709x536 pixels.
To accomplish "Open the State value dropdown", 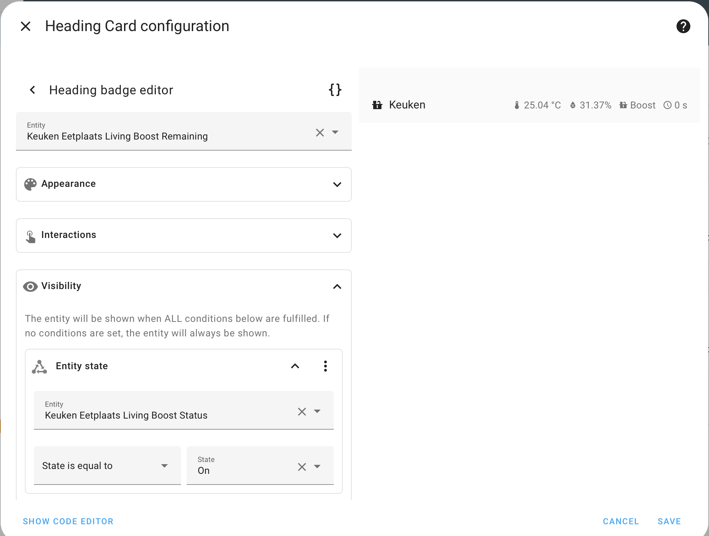I will pos(317,467).
